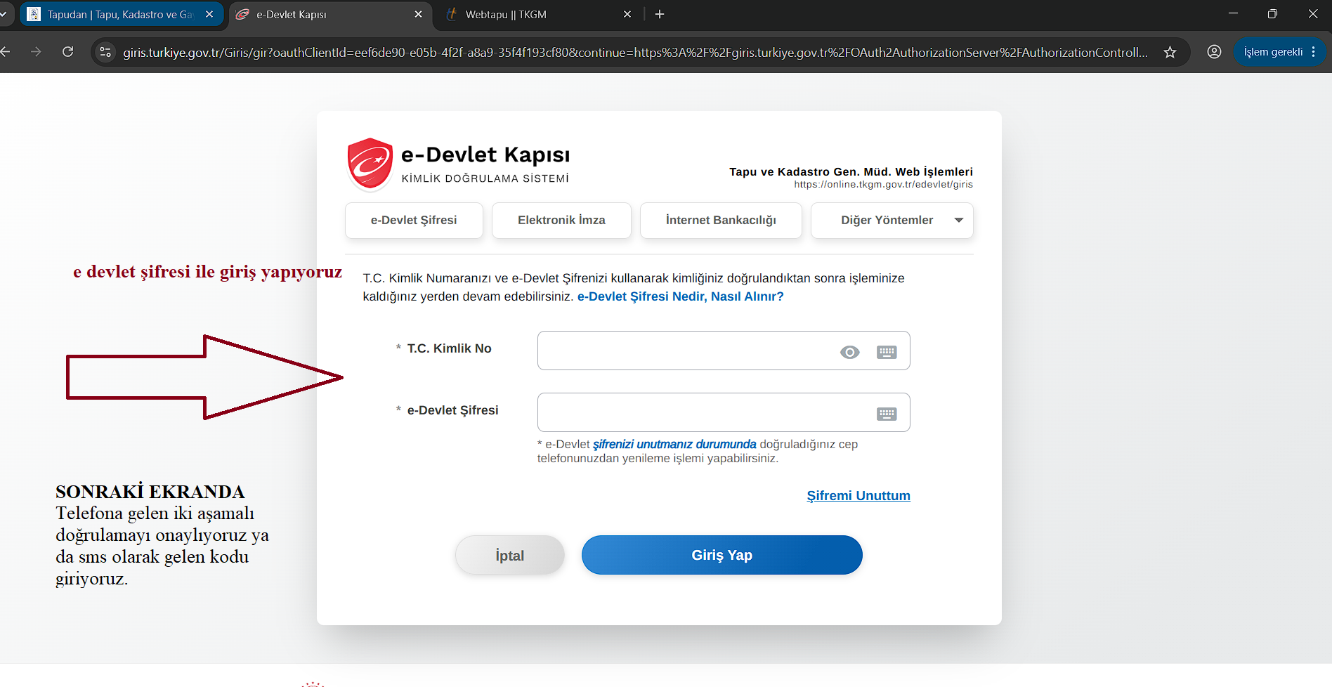Close the Tapudan tab
1332x687 pixels.
[209, 14]
